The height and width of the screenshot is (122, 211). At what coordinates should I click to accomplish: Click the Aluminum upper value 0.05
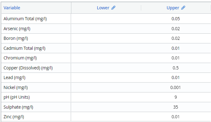coord(176,19)
